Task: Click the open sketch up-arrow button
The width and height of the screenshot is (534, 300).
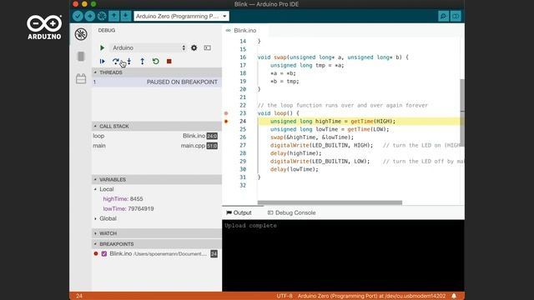Action: tap(113, 16)
